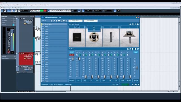Screen dimensions: 181x102
Task: Click previous mic position arrow
Action: pyautogui.click(x=121, y=27)
